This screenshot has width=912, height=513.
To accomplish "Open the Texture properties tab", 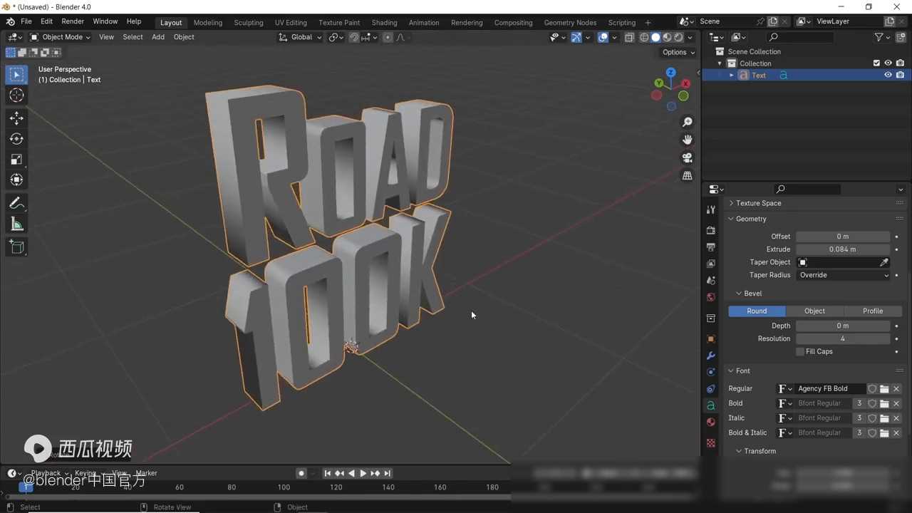I will tap(710, 443).
